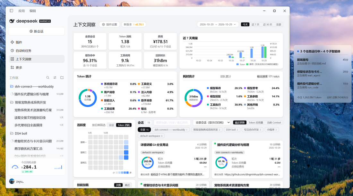The height and width of the screenshot is (196, 353).
Task: Click the Token legend swatch in chart
Action: (237, 64)
